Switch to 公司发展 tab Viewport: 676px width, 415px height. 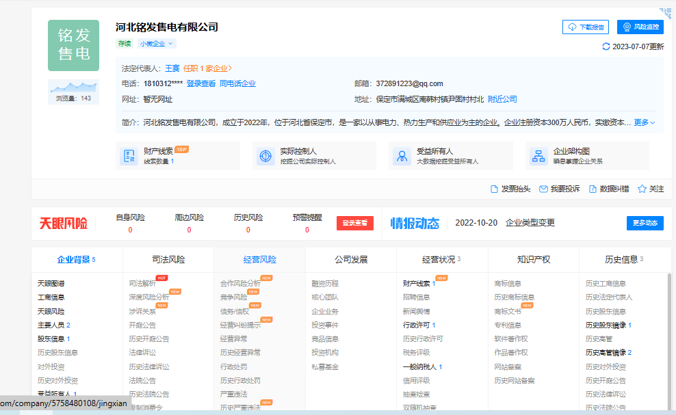coord(351,259)
